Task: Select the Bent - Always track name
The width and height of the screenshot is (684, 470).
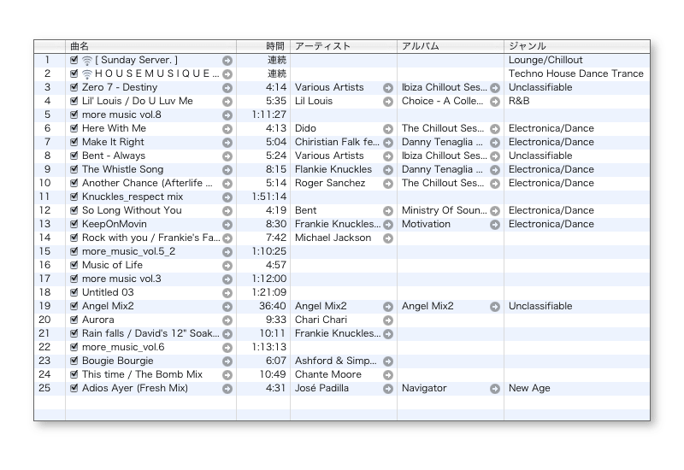Action: pos(114,156)
